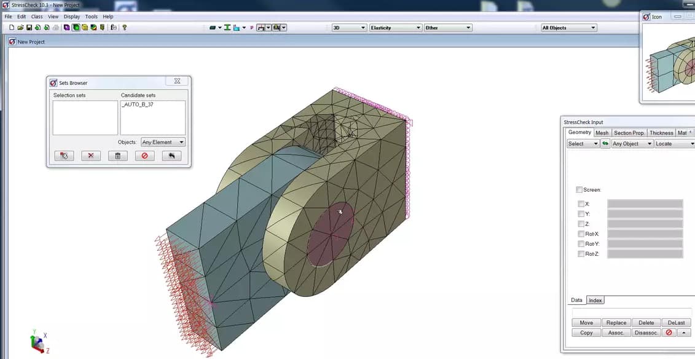Switch to the Mesh tab

602,133
